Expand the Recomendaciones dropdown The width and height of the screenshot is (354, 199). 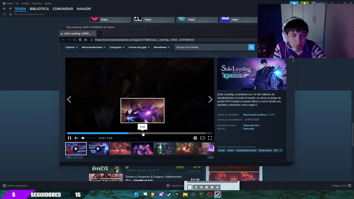93,47
